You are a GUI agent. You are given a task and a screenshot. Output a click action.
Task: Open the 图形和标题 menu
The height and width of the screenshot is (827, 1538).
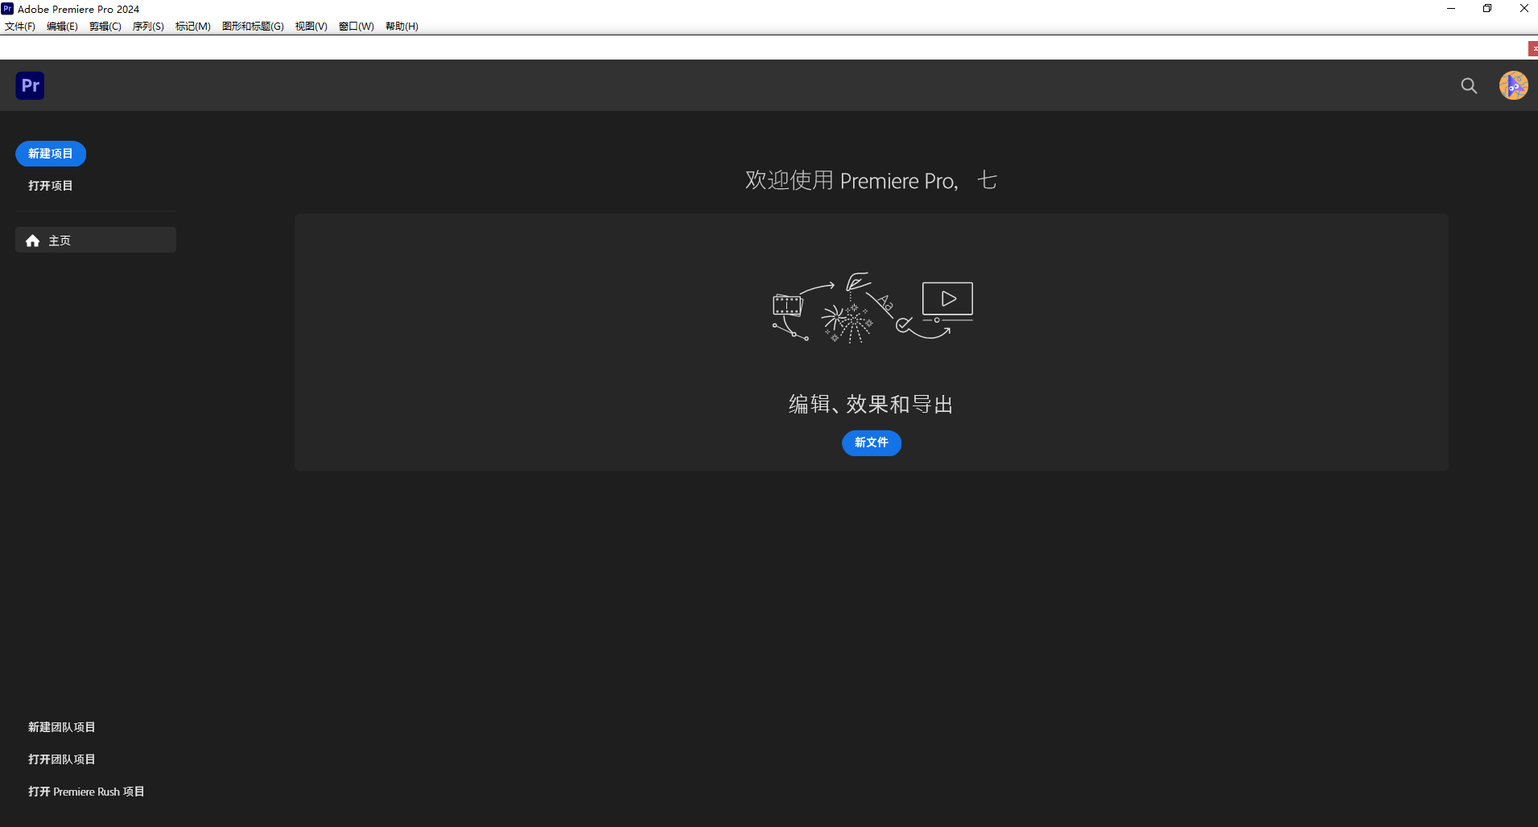[252, 26]
